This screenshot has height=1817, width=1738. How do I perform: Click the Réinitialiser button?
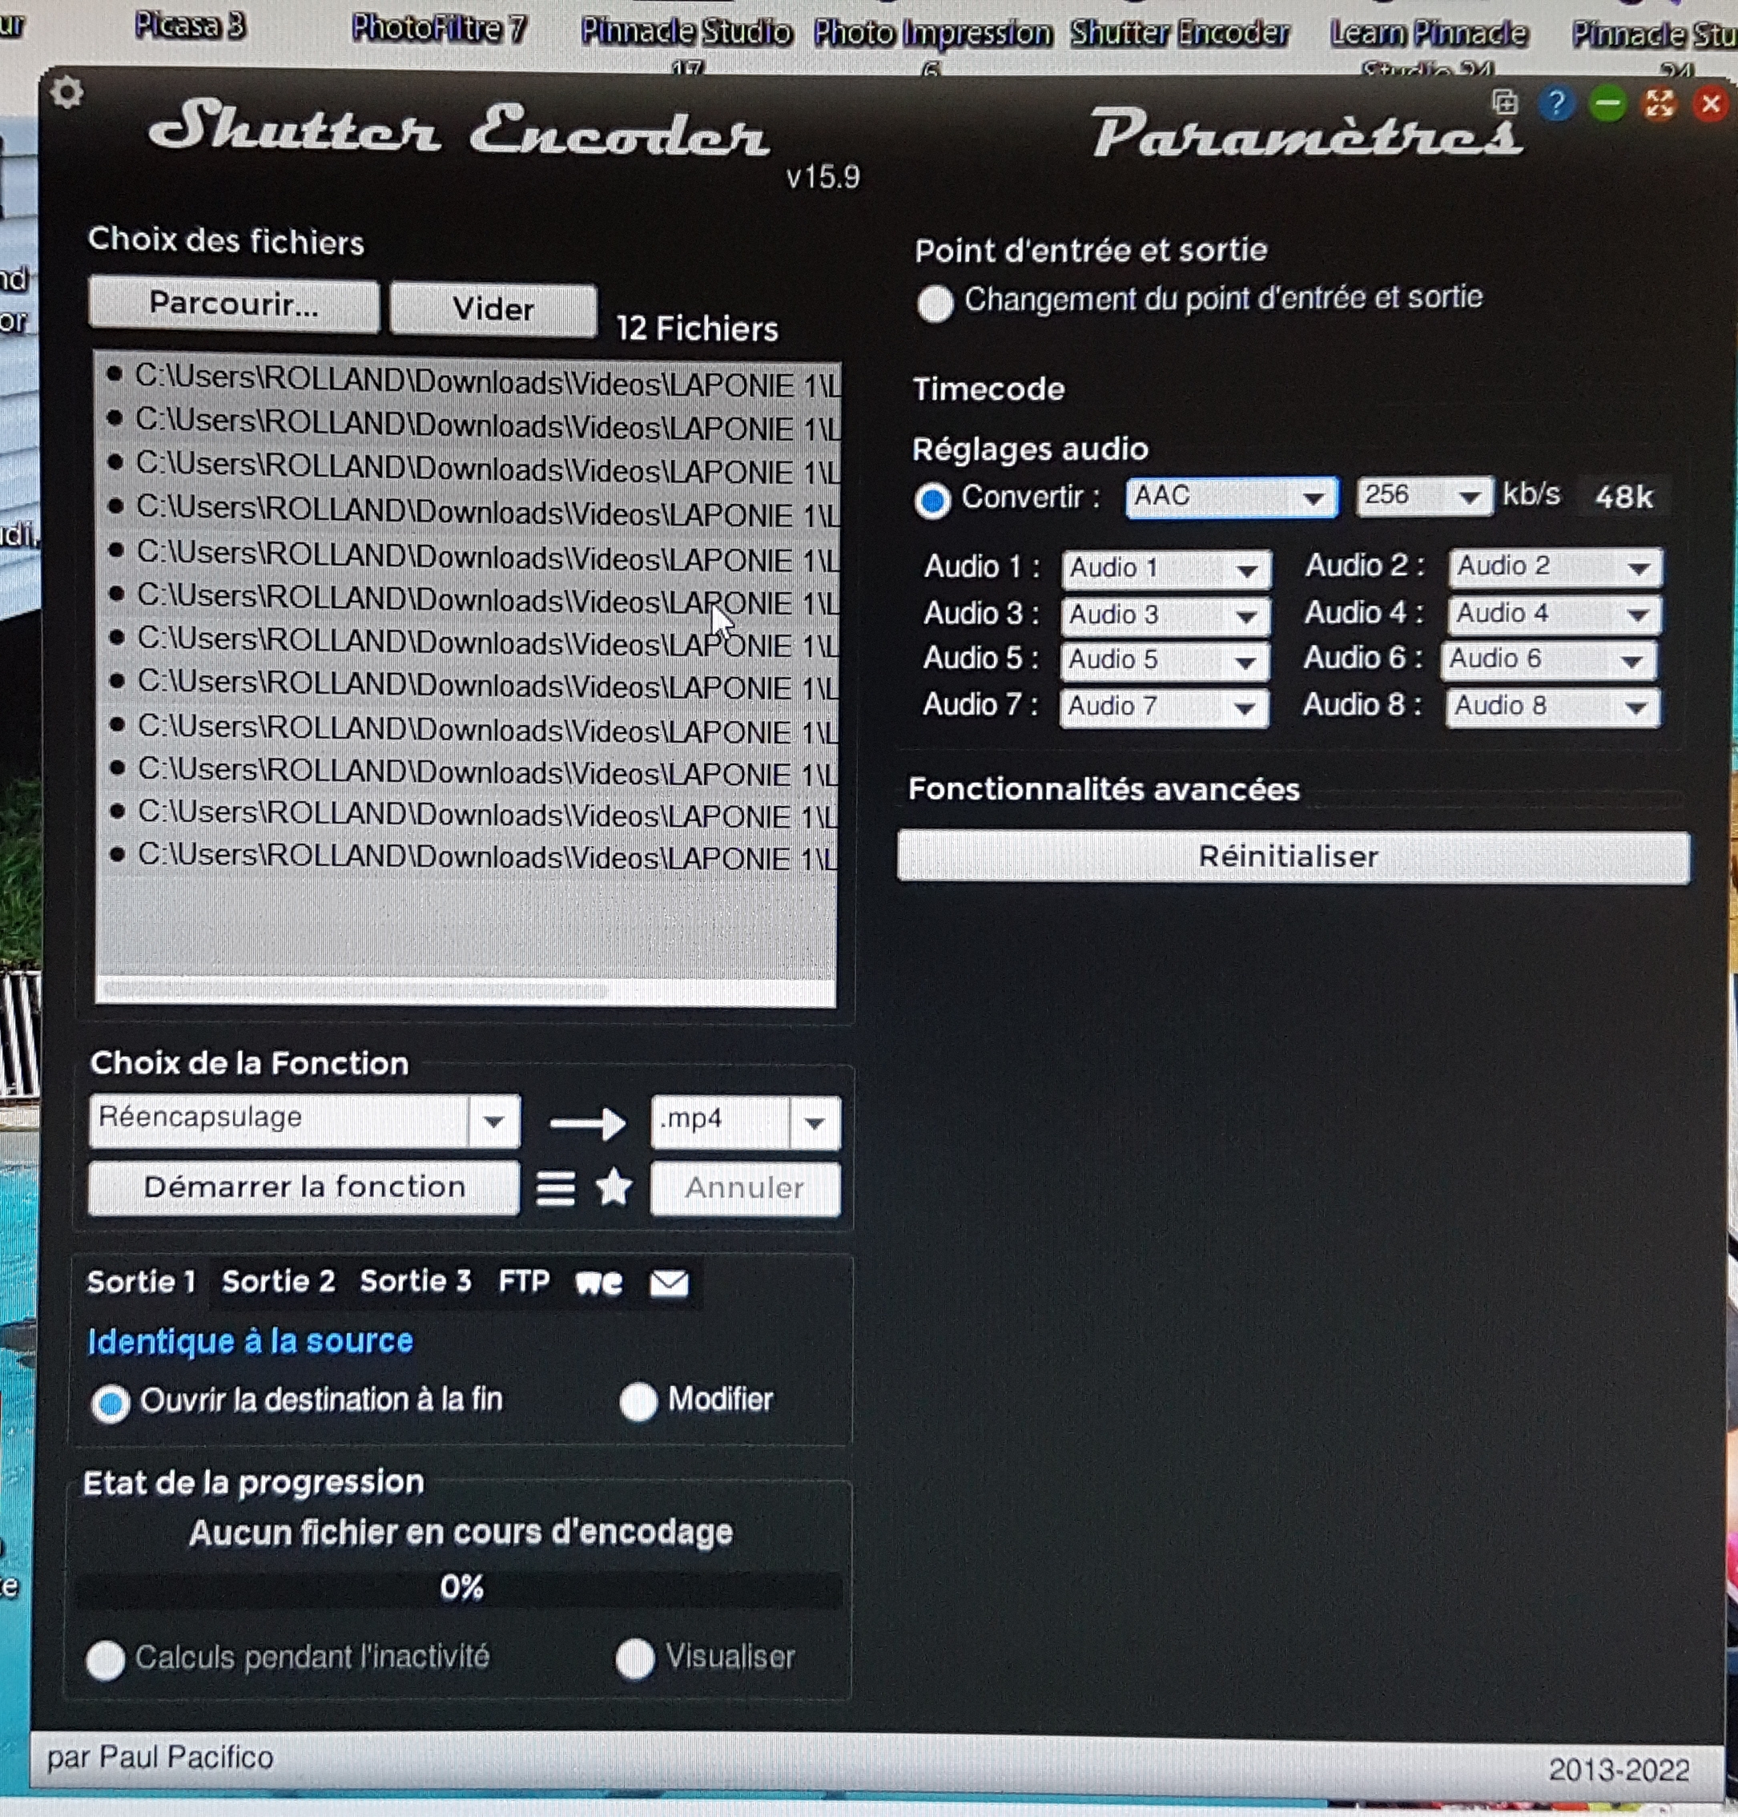click(x=1293, y=857)
